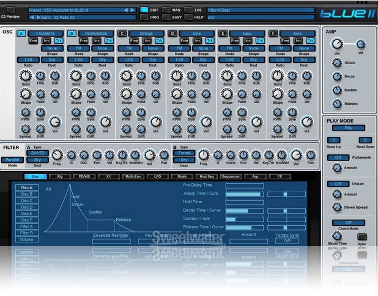The height and width of the screenshot is (296, 378).
Task: Adjust Oscillator C main Vol knob
Action: pos(156,122)
